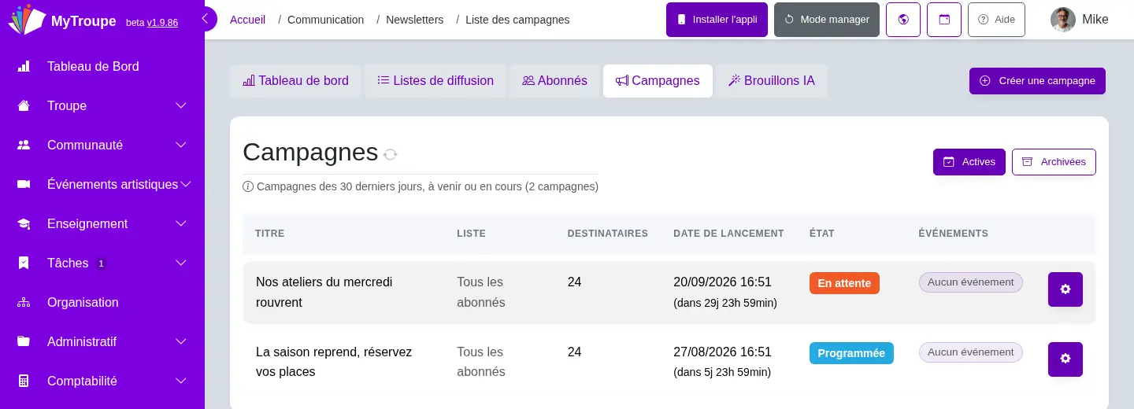Viewport: 1134px width, 409px height.
Task: Open settings gear for 'La saison reprend' campaign
Action: [x=1065, y=359]
